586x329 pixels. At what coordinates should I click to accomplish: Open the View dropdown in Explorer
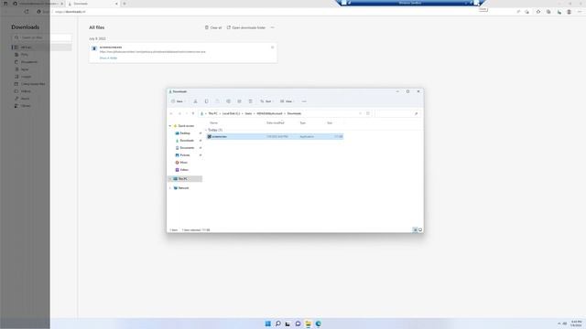coord(287,101)
